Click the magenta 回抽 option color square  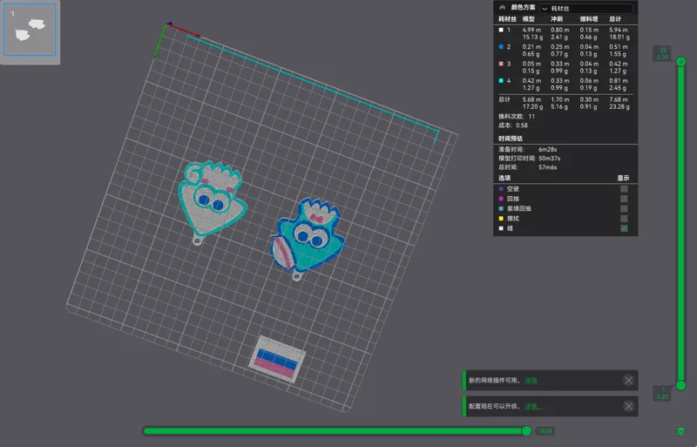point(501,199)
